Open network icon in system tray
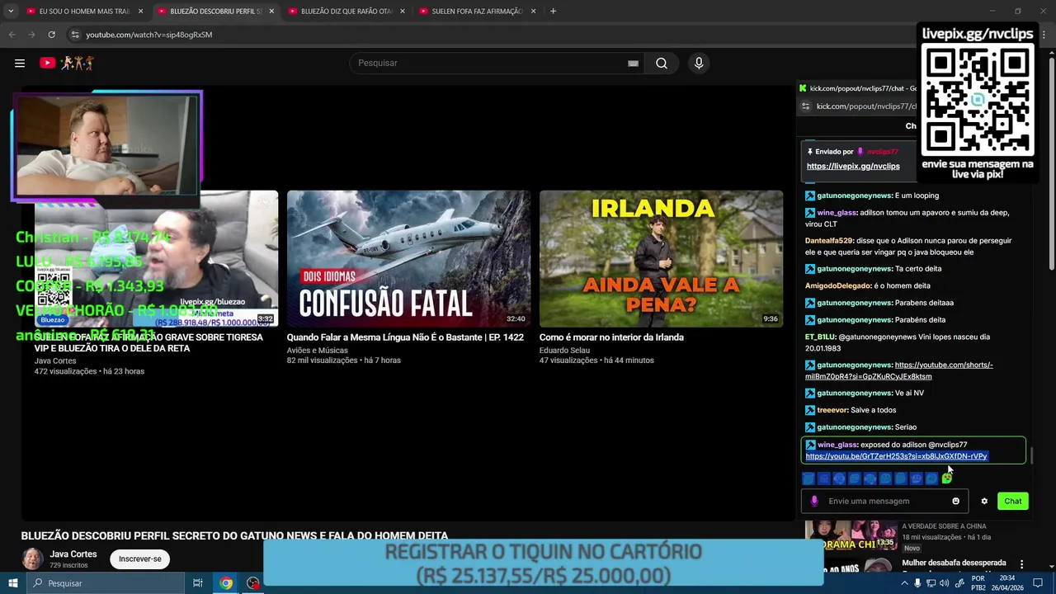Image resolution: width=1056 pixels, height=594 pixels. [x=931, y=583]
